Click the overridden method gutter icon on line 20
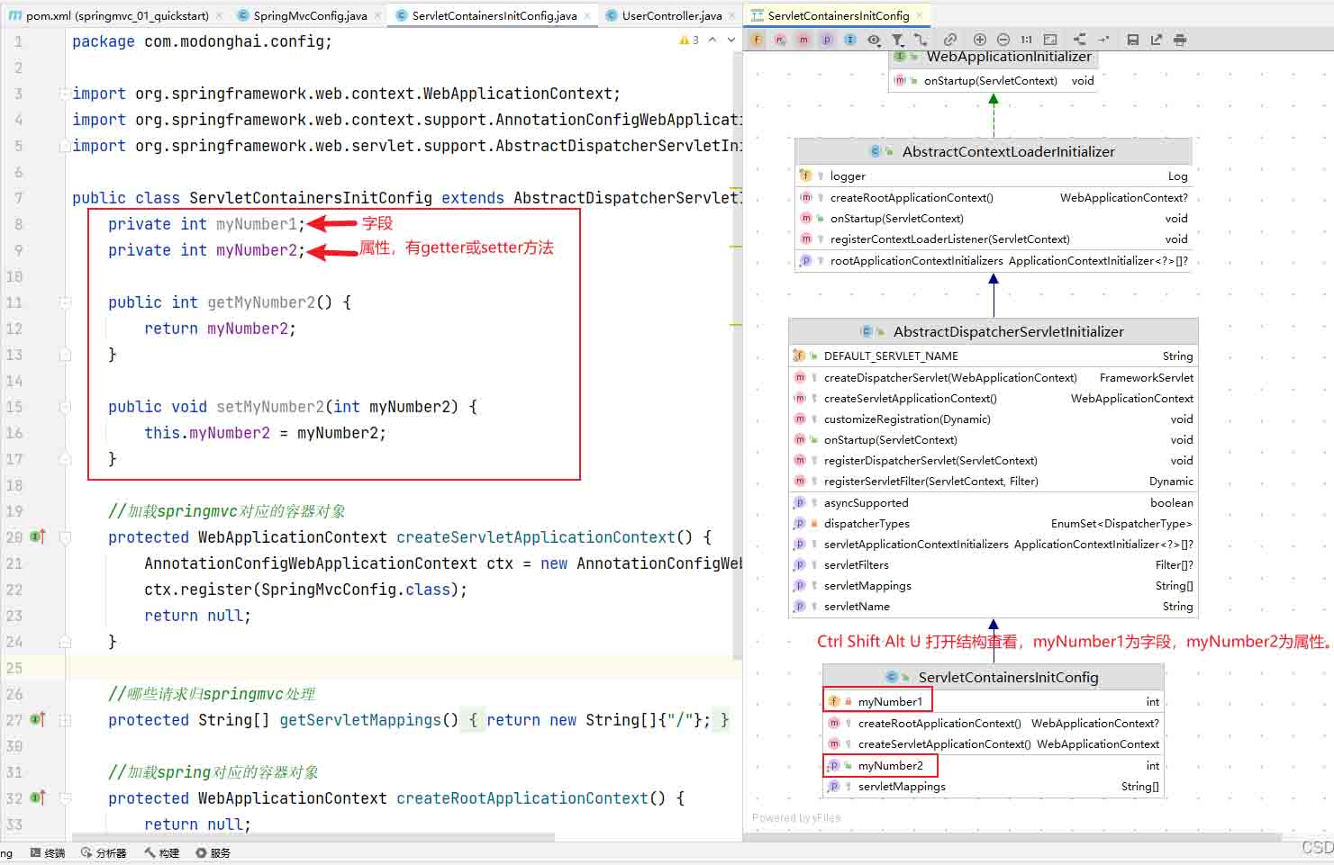1334x865 pixels. pyautogui.click(x=38, y=537)
